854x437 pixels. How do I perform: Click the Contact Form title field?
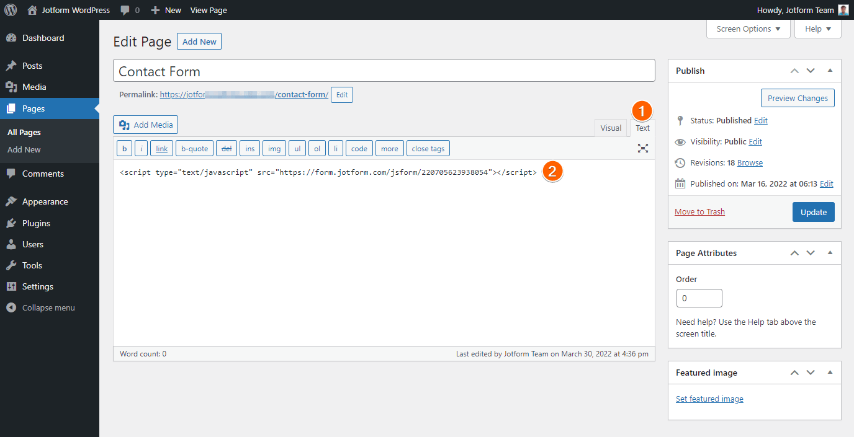[384, 71]
